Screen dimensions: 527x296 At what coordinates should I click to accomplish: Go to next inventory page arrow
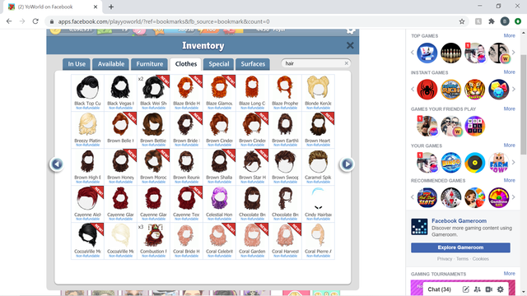[x=347, y=164]
